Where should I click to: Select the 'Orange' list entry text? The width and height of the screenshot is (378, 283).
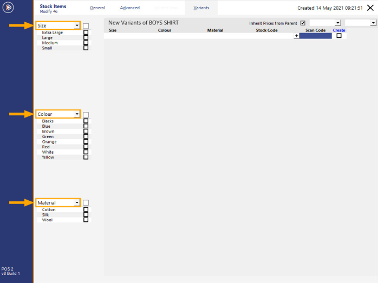tap(49, 142)
